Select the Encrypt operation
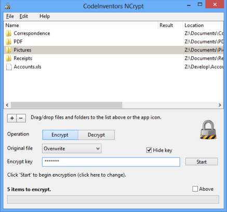Screen dimensions: 227x212 tap(60, 135)
